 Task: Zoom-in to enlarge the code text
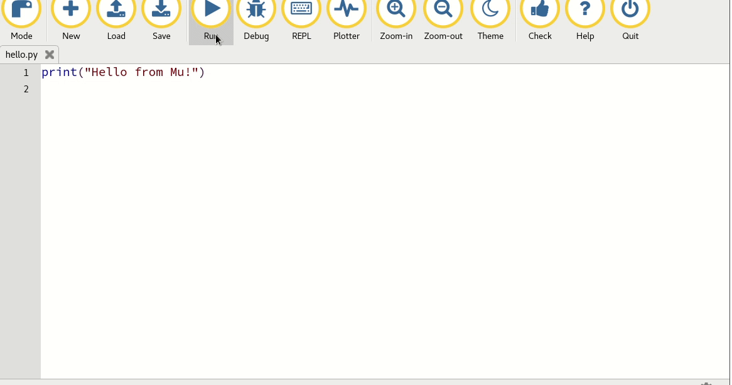pos(396,19)
